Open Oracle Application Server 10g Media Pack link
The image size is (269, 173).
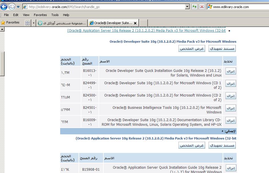coord(146,30)
